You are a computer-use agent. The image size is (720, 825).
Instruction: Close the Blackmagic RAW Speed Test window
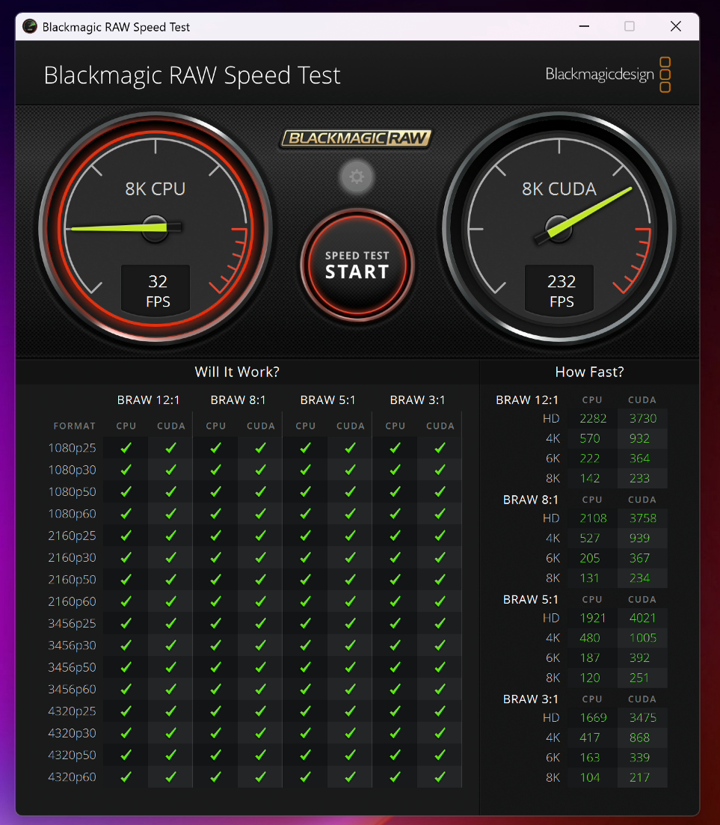tap(676, 26)
